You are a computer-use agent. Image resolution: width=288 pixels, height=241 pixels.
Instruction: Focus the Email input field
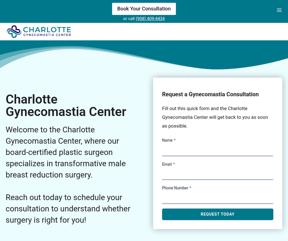tap(217, 174)
